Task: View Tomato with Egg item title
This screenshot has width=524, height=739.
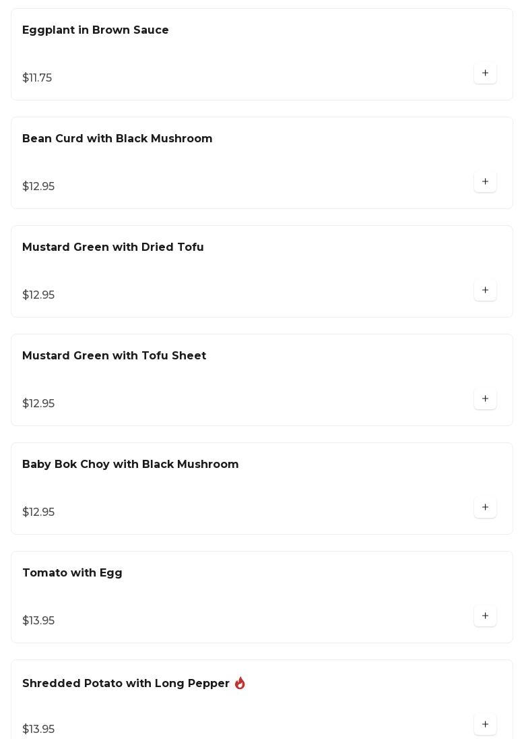Action: pyautogui.click(x=72, y=573)
